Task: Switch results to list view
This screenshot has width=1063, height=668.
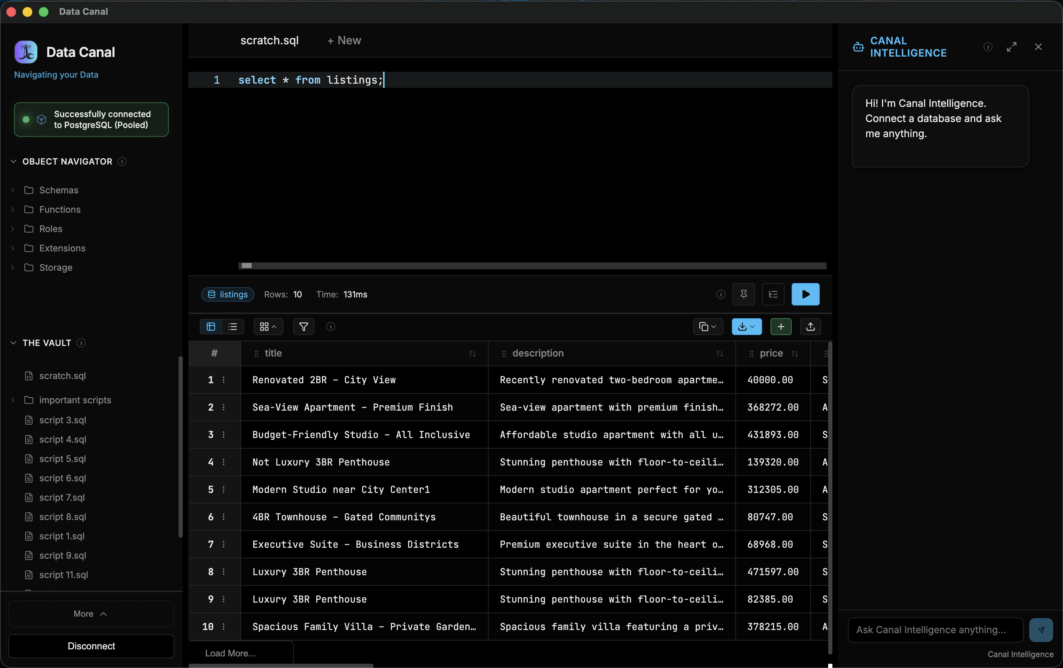Action: [x=233, y=327]
